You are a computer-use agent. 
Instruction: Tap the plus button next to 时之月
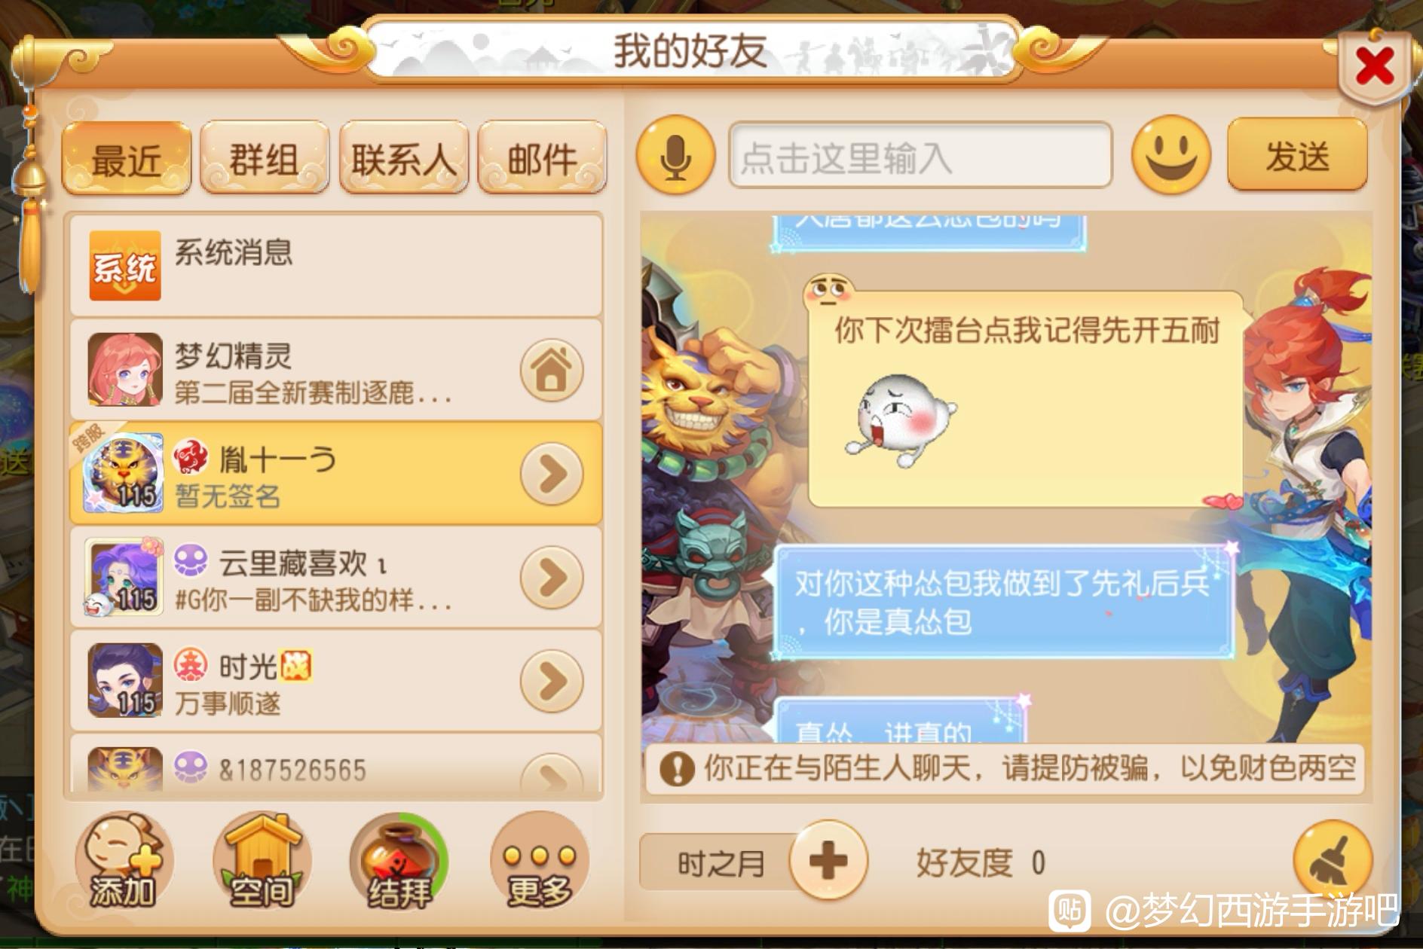pos(828,860)
